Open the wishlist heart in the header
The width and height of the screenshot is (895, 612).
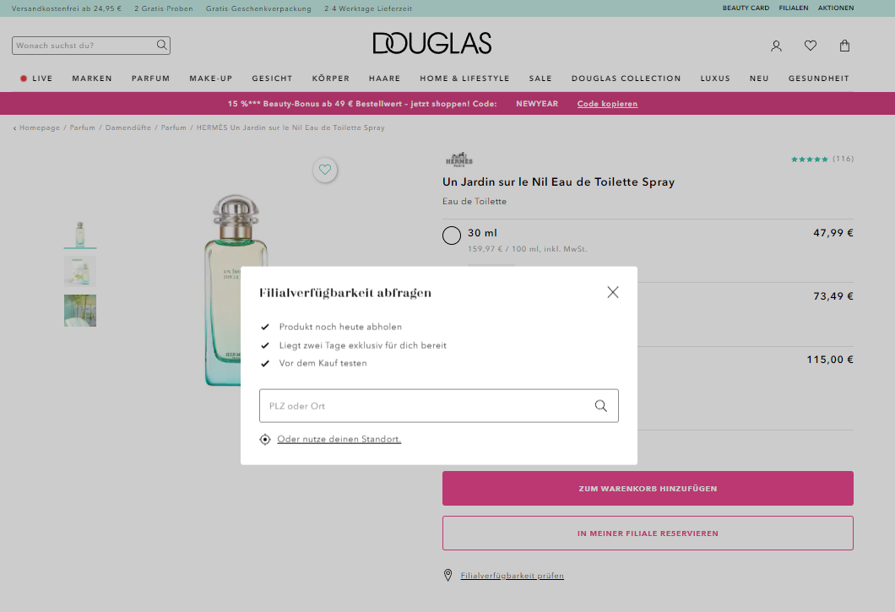811,45
